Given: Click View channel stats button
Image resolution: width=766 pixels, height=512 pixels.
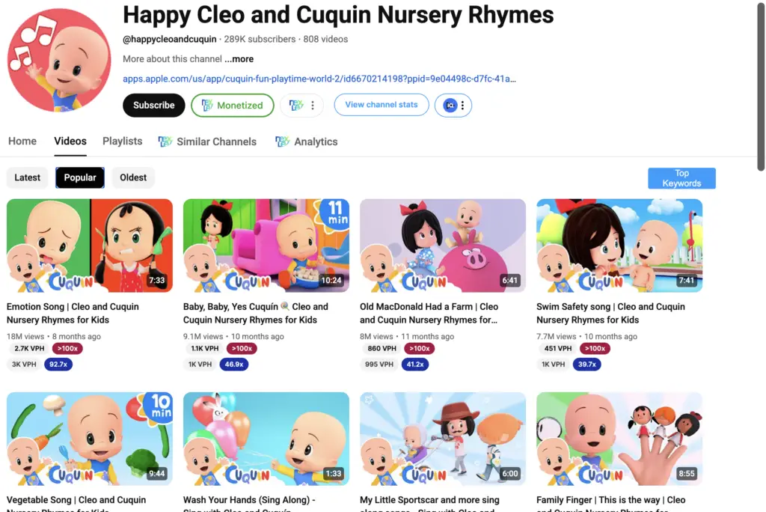Looking at the screenshot, I should (x=382, y=105).
